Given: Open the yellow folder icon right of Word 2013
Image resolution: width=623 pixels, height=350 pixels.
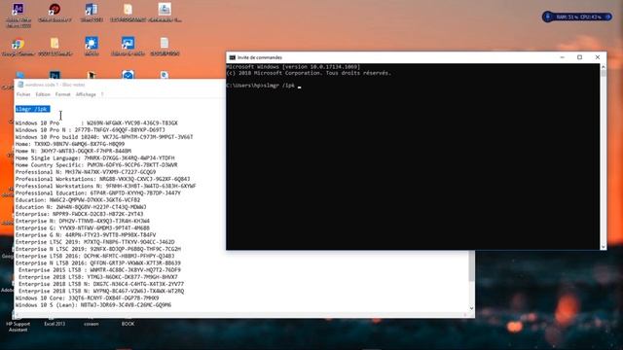Looking at the screenshot, I should pyautogui.click(x=128, y=9).
